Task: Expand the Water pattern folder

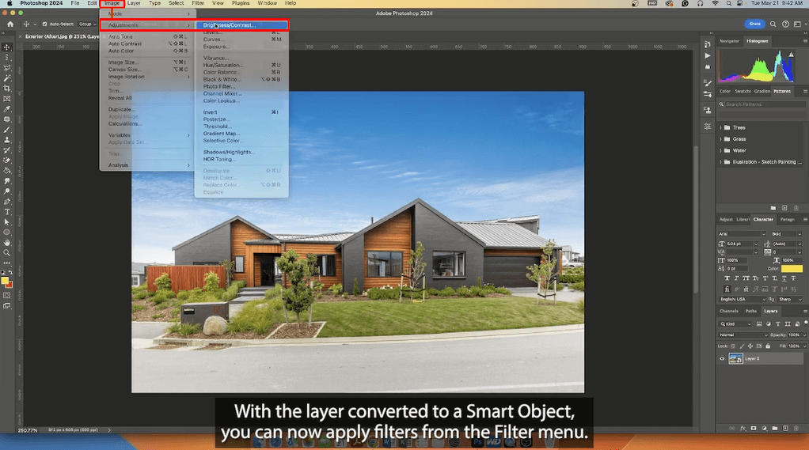Action: point(721,150)
